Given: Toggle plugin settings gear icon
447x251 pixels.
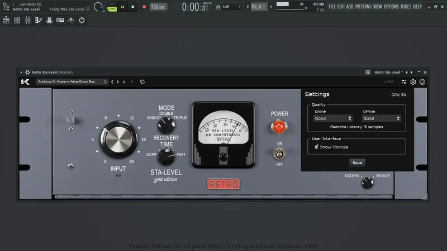Looking at the screenshot, I should pos(413,82).
